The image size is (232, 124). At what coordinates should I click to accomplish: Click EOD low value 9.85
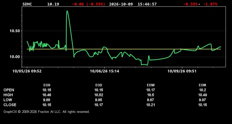99,100
